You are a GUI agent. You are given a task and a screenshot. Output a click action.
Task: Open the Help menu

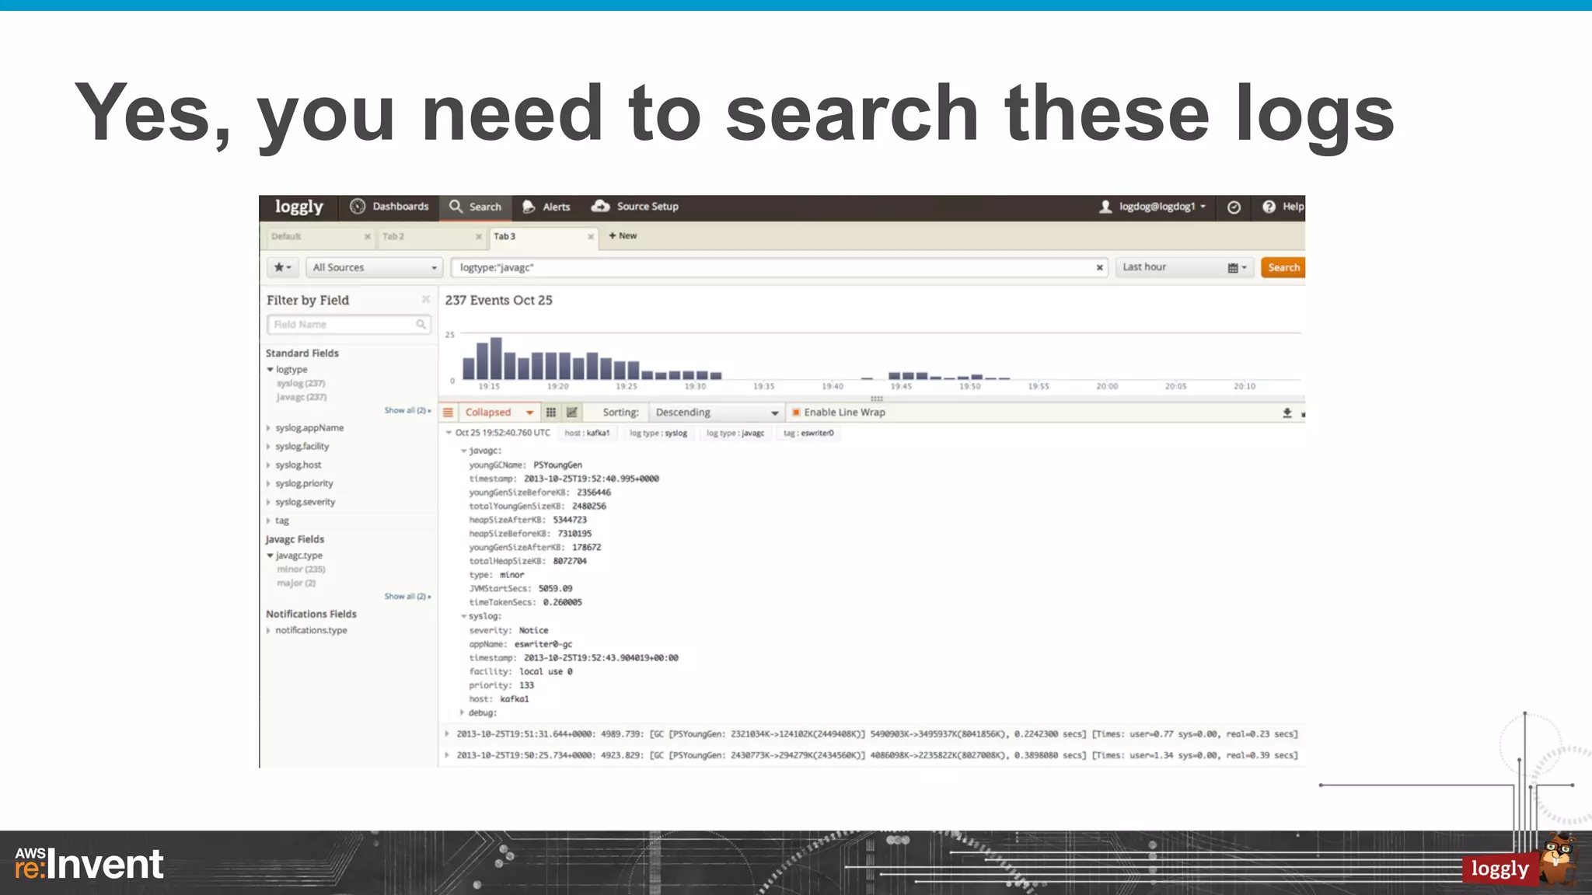[1283, 207]
